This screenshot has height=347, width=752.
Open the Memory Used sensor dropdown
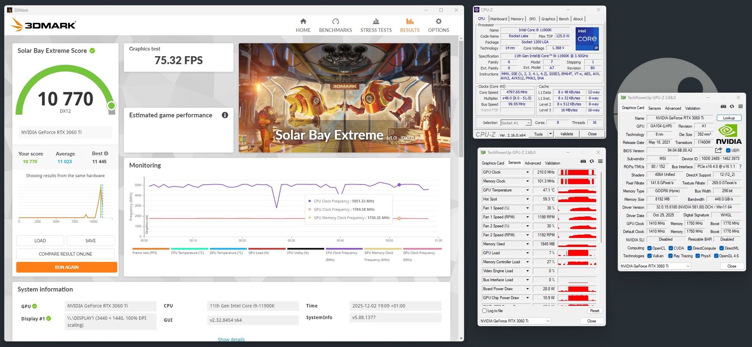(528, 244)
